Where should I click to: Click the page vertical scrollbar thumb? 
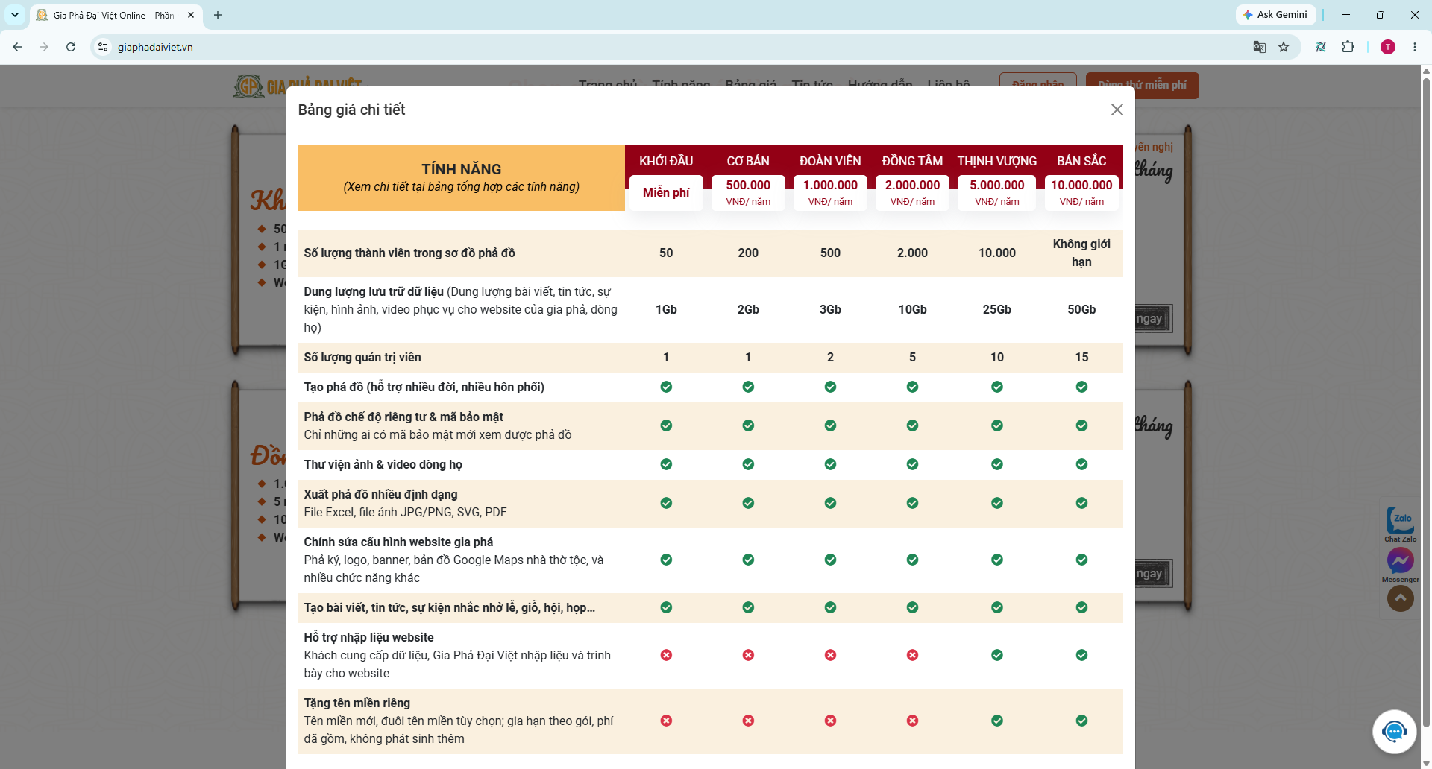click(x=1426, y=402)
